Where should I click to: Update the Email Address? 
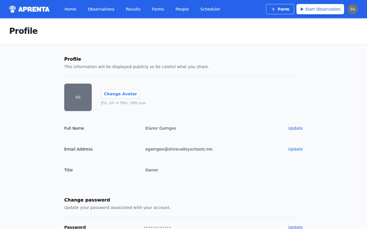[295, 149]
